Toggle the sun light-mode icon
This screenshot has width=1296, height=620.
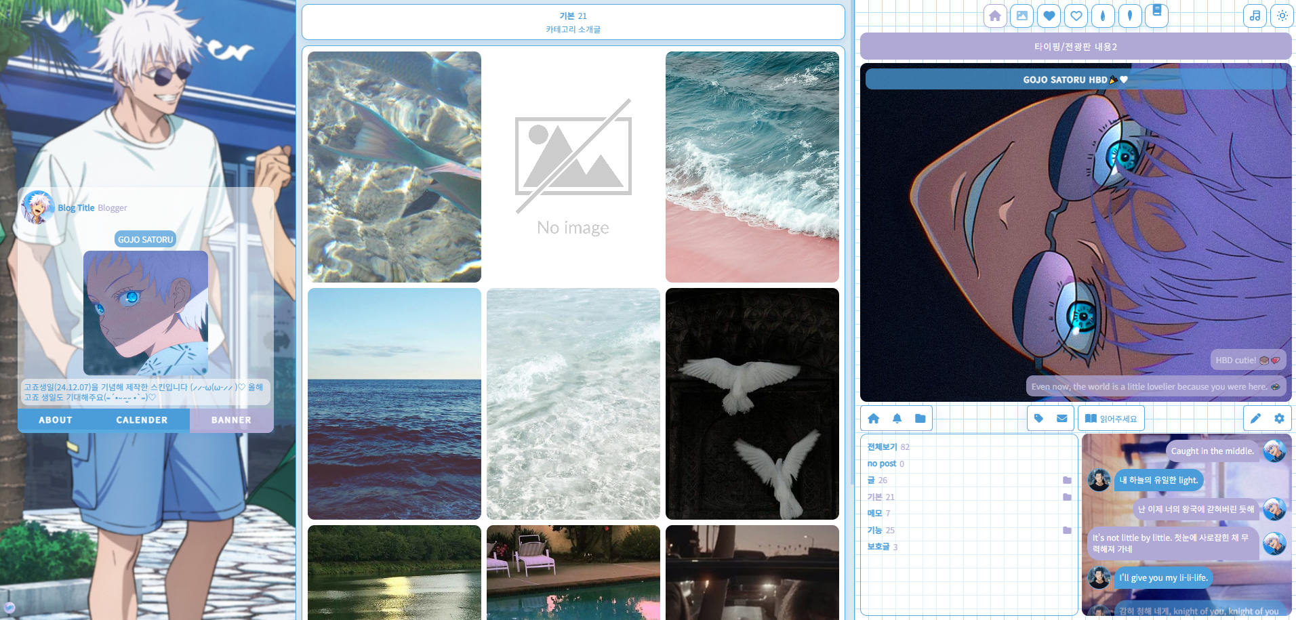(1282, 16)
